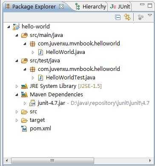Click horizontal scrollbar right arrow
Screen dimensions: 155x166
tap(150, 160)
